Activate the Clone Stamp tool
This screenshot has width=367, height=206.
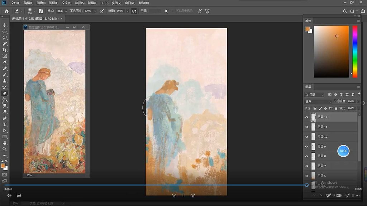[x=5, y=82]
